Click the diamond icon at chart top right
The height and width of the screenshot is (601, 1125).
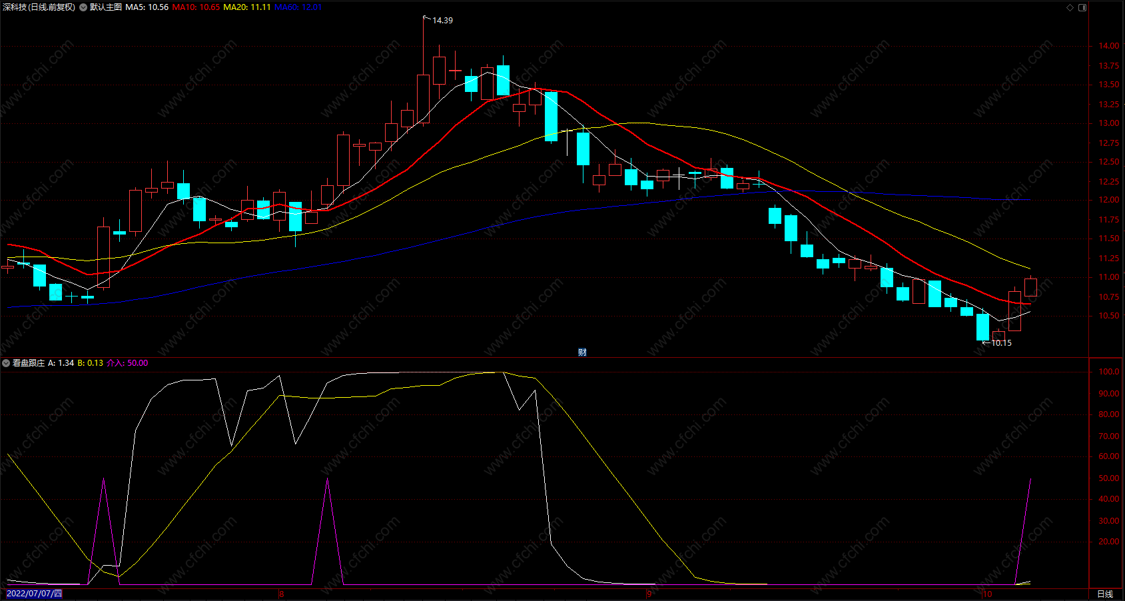click(1070, 7)
